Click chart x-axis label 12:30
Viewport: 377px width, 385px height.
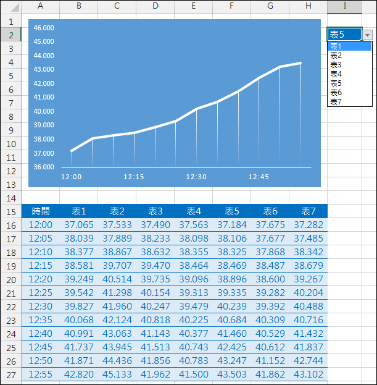(196, 177)
